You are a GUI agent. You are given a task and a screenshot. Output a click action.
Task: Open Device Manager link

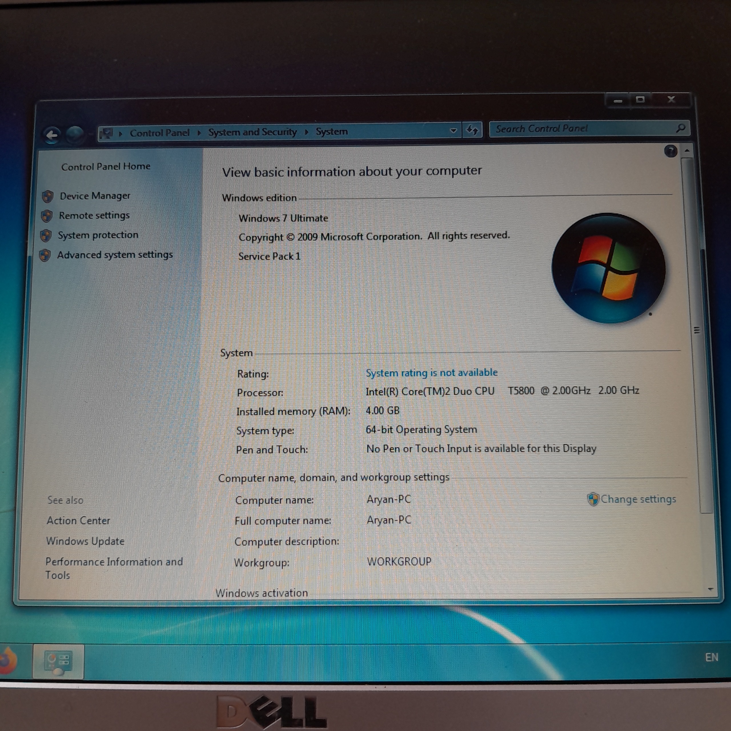click(x=95, y=196)
